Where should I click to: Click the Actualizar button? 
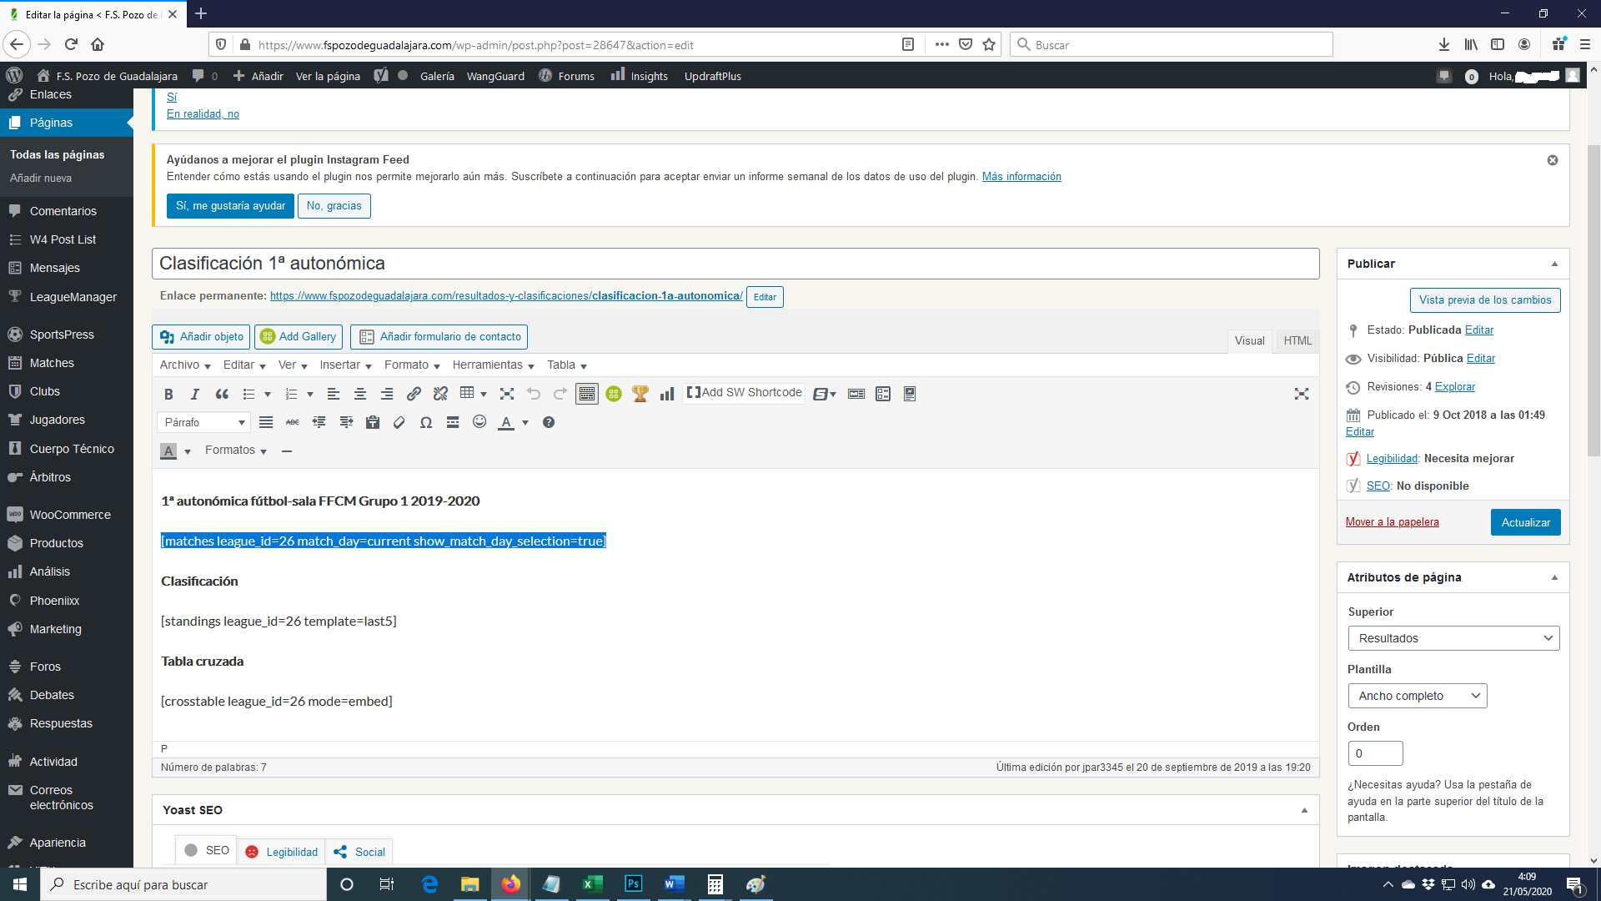(1525, 522)
